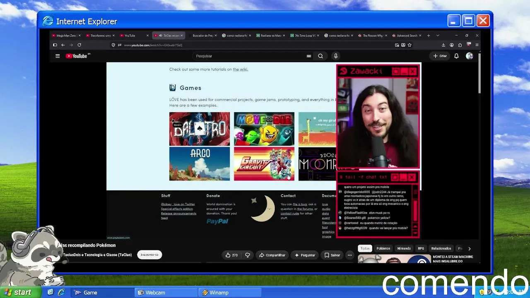530x298 pixels.
Task: Reload the page in the browser toolbar
Action: click(79, 45)
